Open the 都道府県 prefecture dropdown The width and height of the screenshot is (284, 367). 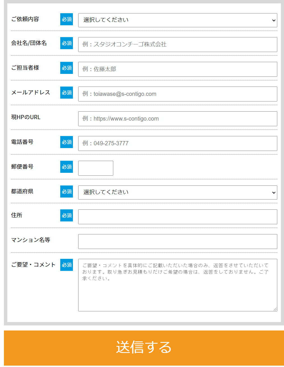click(177, 192)
